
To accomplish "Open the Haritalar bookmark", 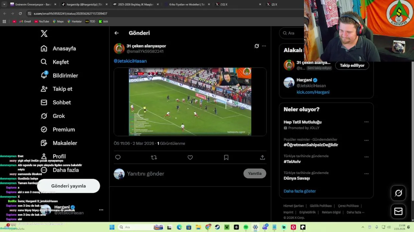I will pyautogui.click(x=75, y=22).
